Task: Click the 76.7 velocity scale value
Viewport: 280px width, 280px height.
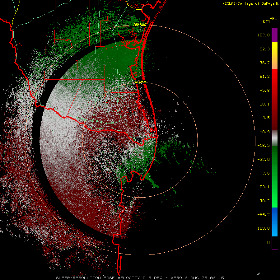Action: (265, 63)
